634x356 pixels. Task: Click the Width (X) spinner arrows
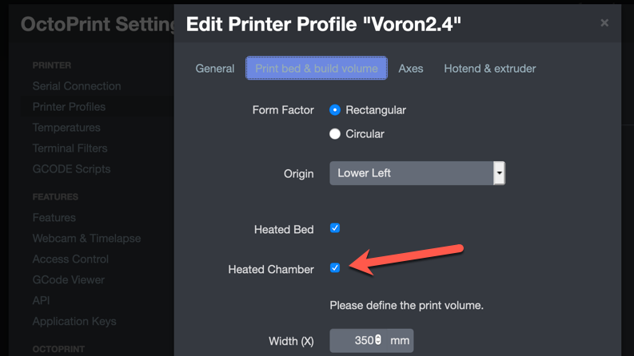pyautogui.click(x=378, y=341)
